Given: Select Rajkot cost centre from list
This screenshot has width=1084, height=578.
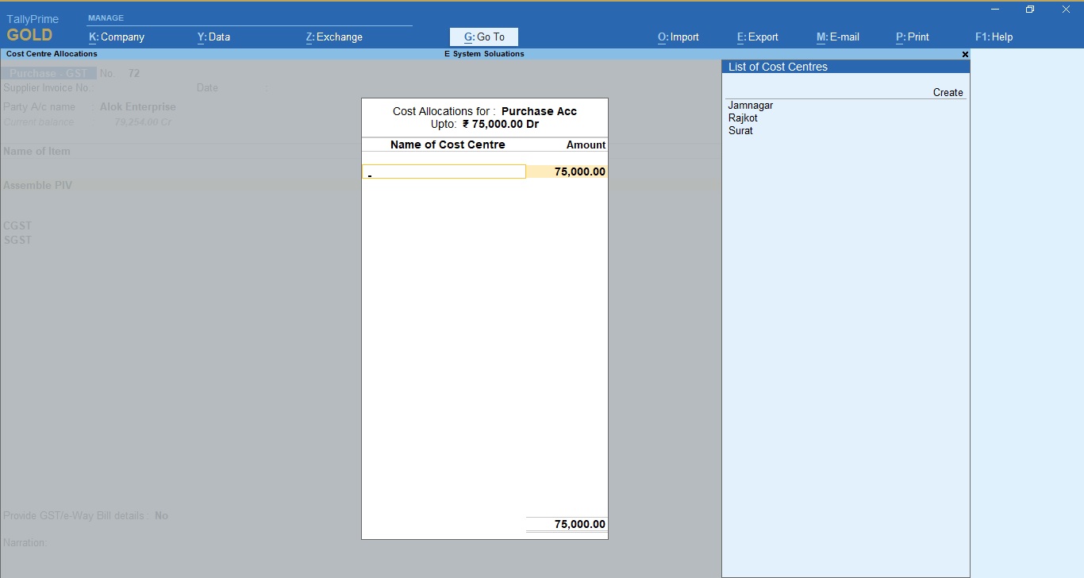Looking at the screenshot, I should [x=743, y=118].
